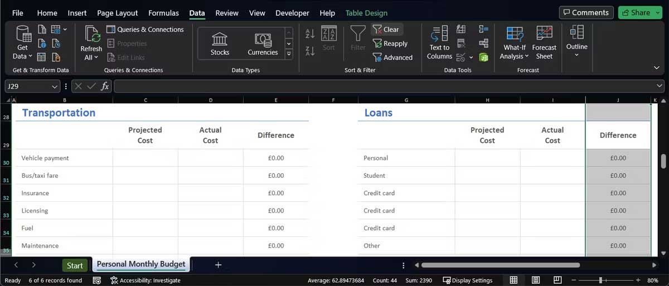Click the Consolidate icon

[x=483, y=29]
